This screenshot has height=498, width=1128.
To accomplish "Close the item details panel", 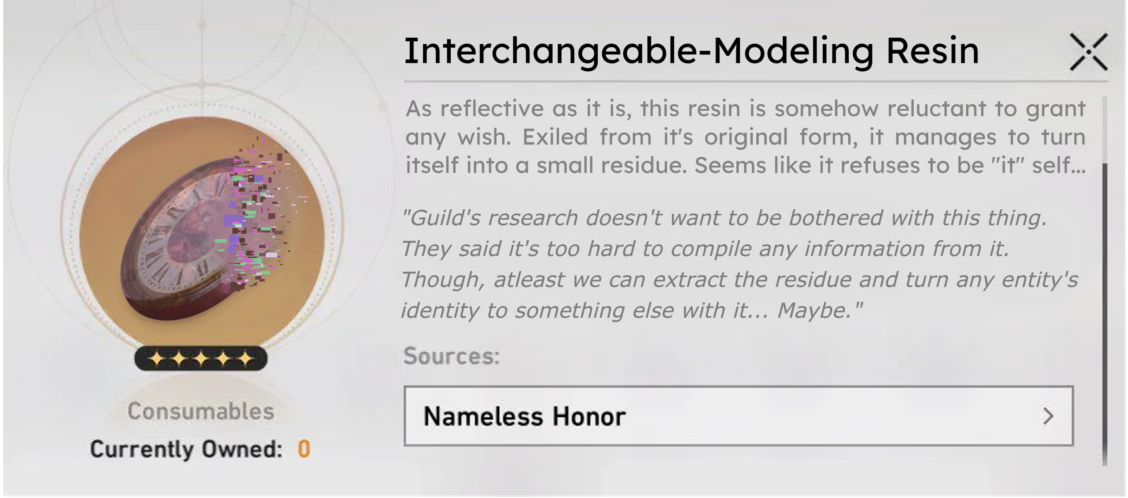I will point(1088,52).
